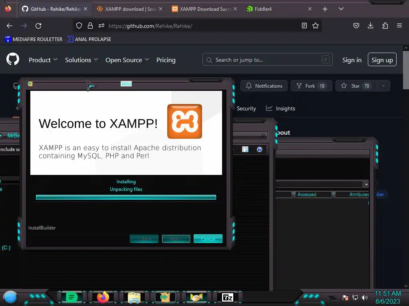Click the view layout pane icon beside help
The image size is (409, 306).
tap(245, 149)
